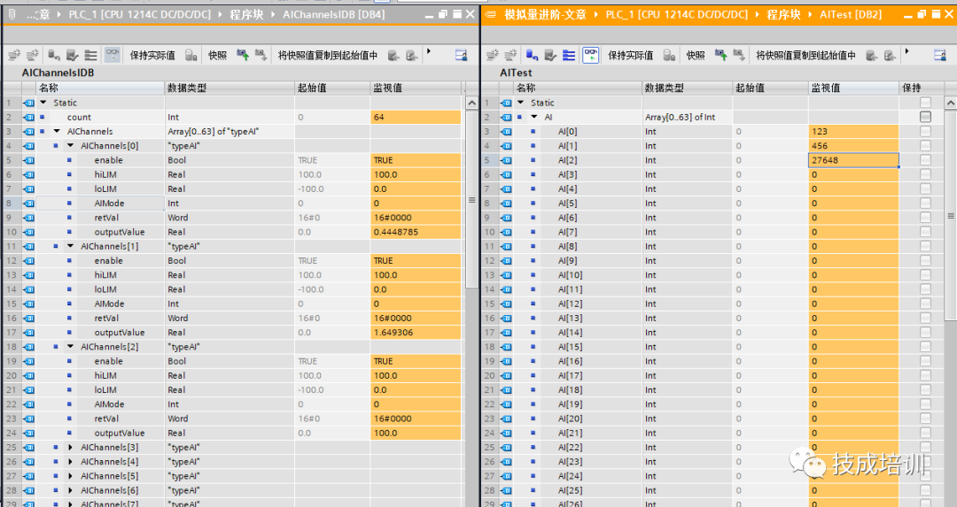Viewport: 957px width, 507px height.
Task: Collapse the AIChannels[1] struct
Action: click(x=70, y=246)
